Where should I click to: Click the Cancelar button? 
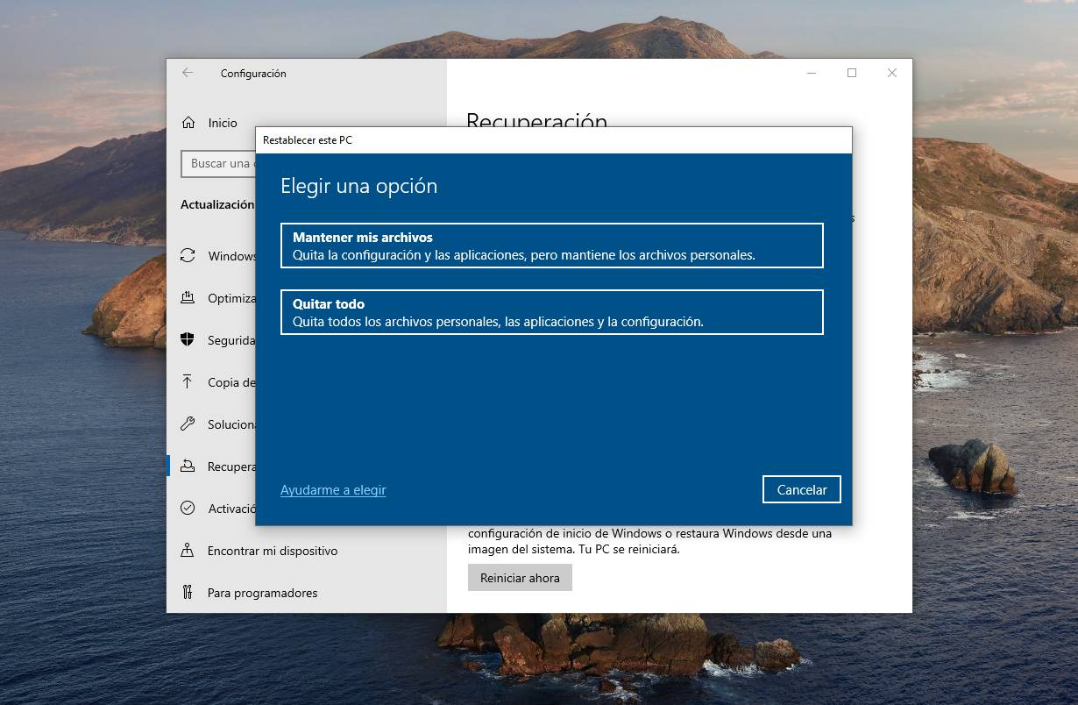pyautogui.click(x=801, y=489)
